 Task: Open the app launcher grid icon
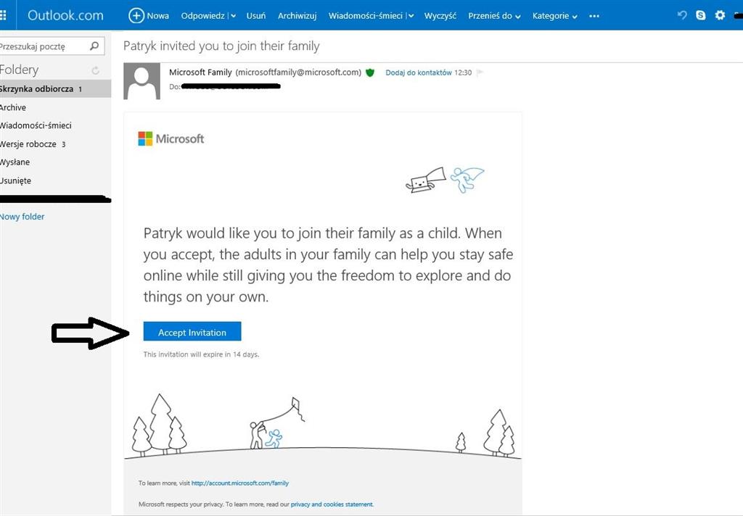[3, 15]
